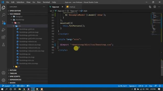Open editor more actions ellipsis

[159, 7]
